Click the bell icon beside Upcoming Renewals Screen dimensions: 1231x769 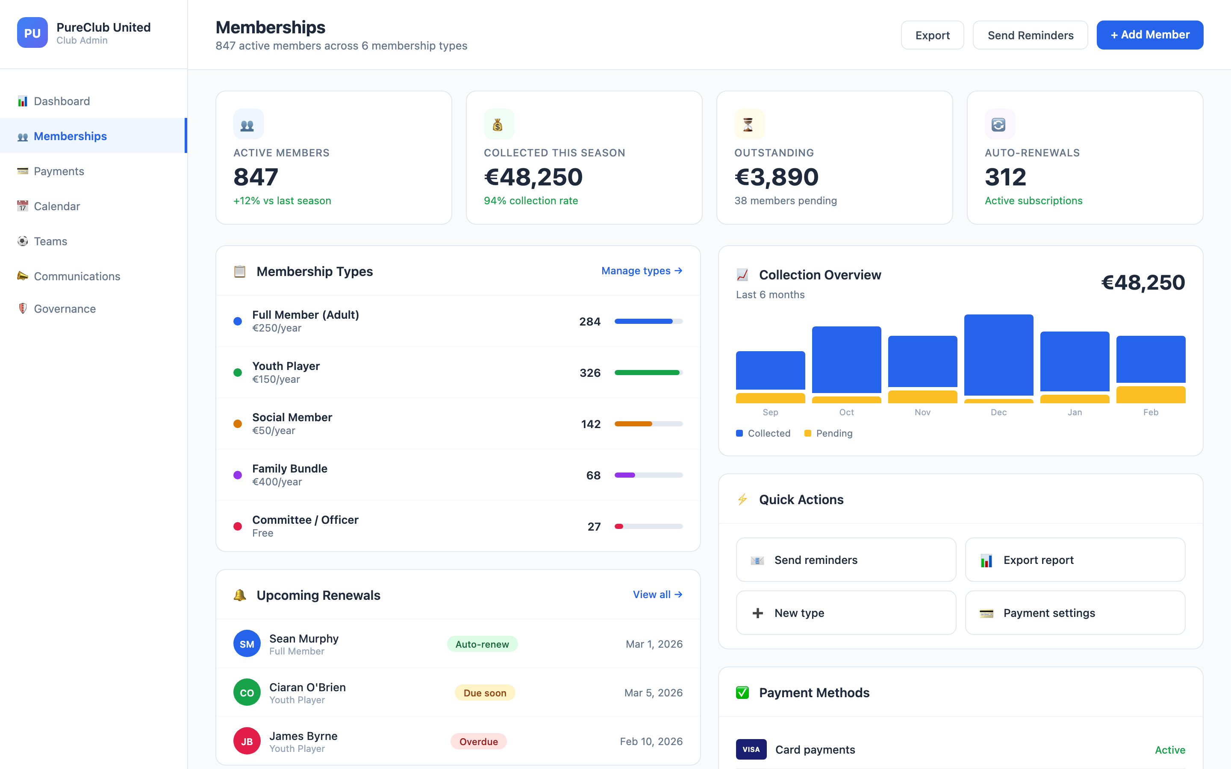[x=240, y=595]
